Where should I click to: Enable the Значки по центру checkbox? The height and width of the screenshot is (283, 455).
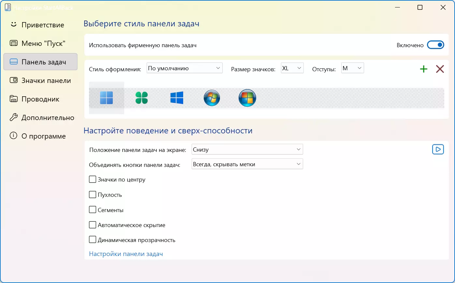(x=93, y=179)
